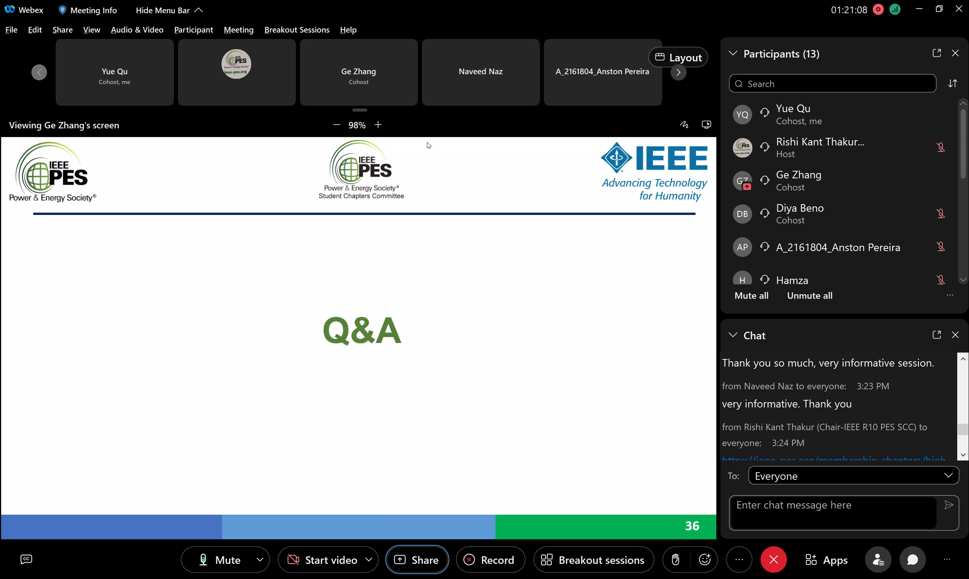Zoom out shared screen with minus icon
This screenshot has width=969, height=579.
coord(336,125)
